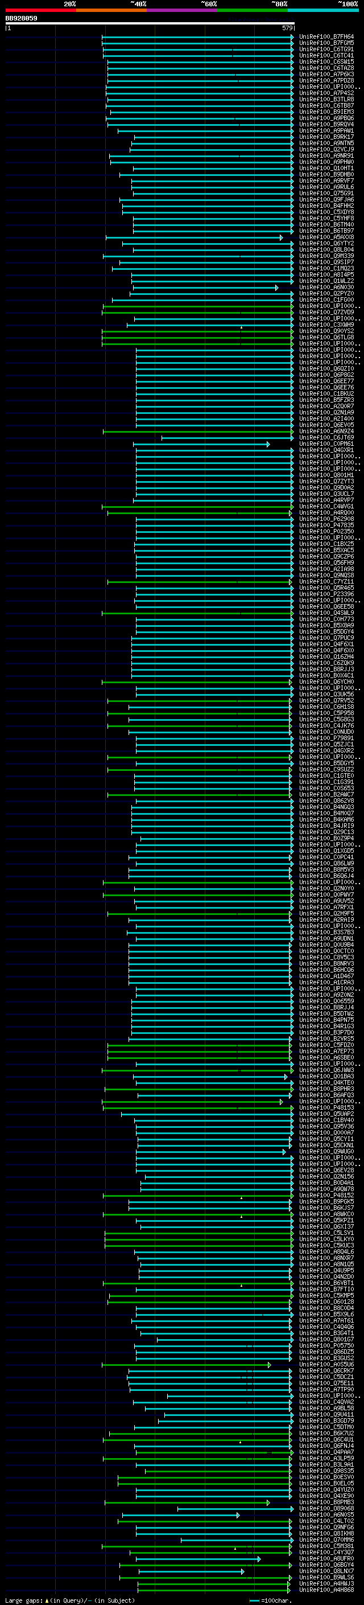The image size is (364, 1605).
Task: Select the UniRef100_B4FHH2 label
Action: tap(326, 206)
